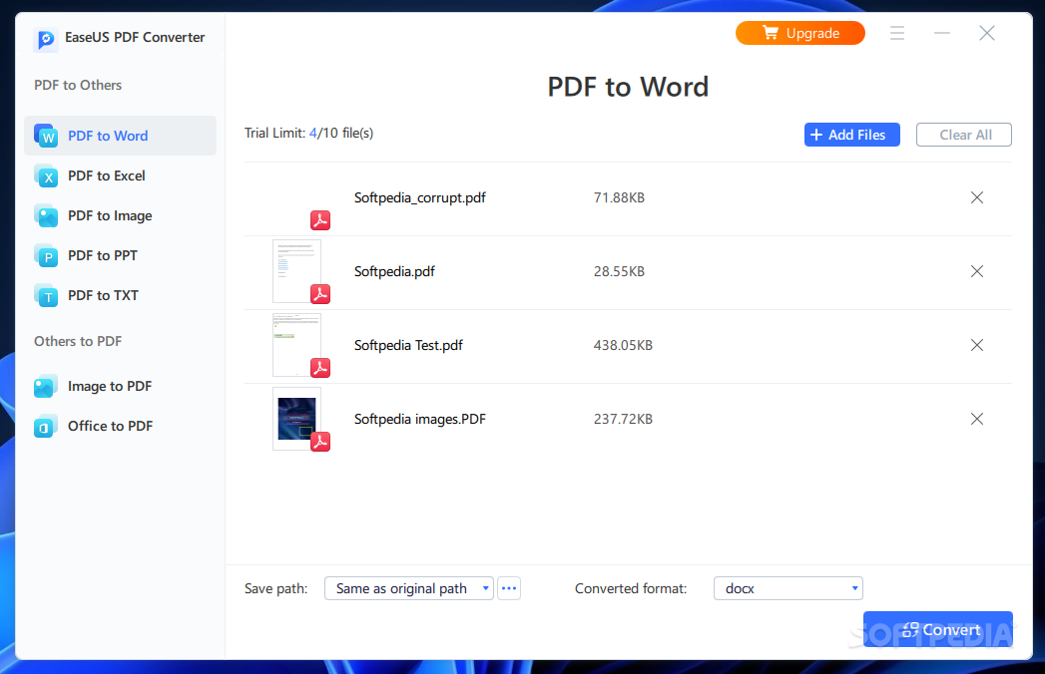Viewport: 1045px width, 674px height.
Task: Click the PDF icon of Softpedia_corrupt.pdf
Action: (x=320, y=219)
